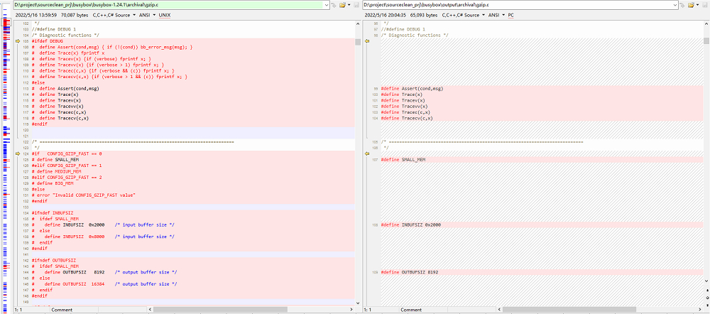
Task: Open the left pane ANSI encoding dropdown
Action: (143, 15)
